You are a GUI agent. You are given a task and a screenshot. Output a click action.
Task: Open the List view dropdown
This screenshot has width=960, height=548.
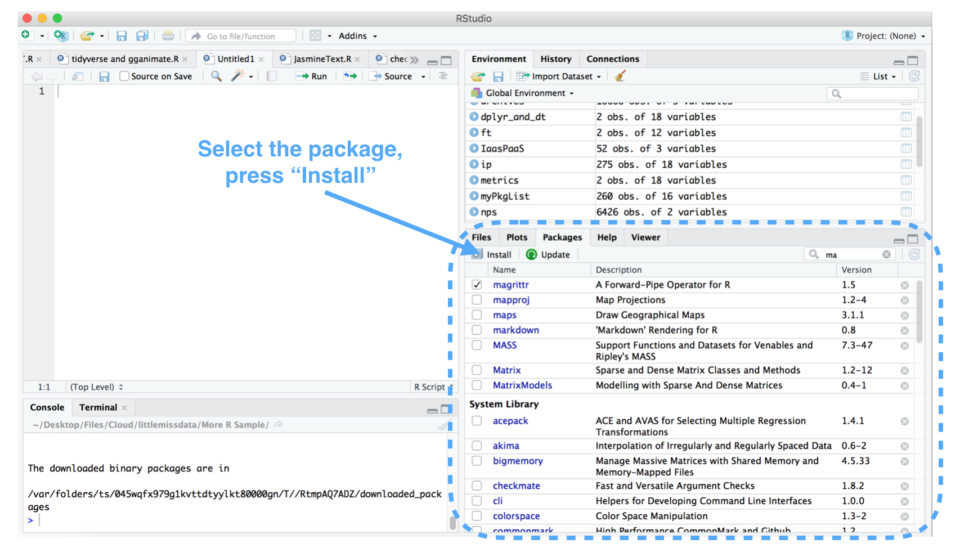tap(878, 76)
